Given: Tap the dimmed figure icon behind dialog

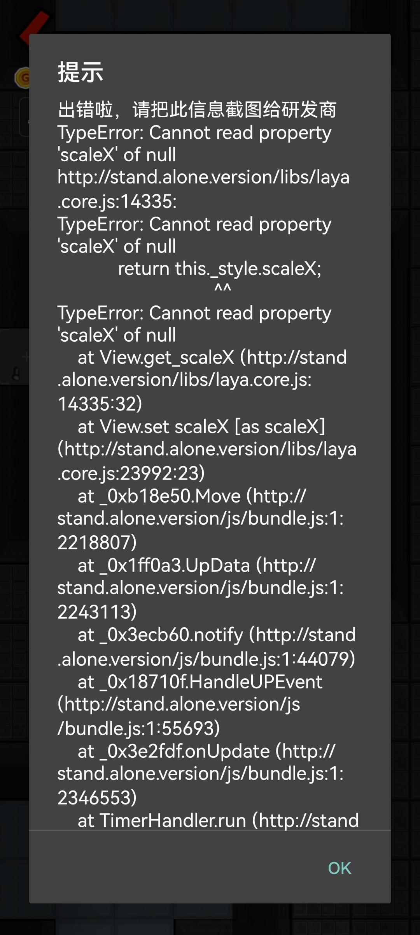Looking at the screenshot, I should point(16,374).
